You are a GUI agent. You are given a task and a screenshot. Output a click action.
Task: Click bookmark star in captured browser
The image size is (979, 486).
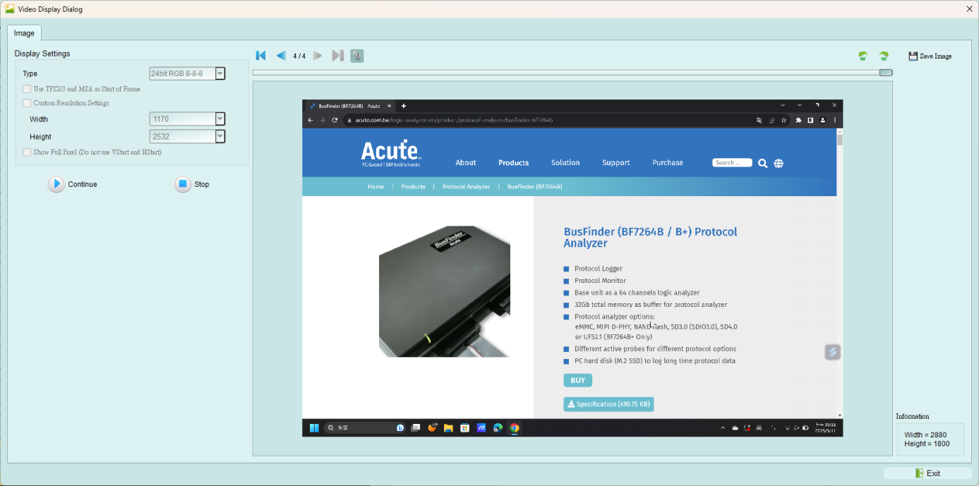click(x=784, y=120)
